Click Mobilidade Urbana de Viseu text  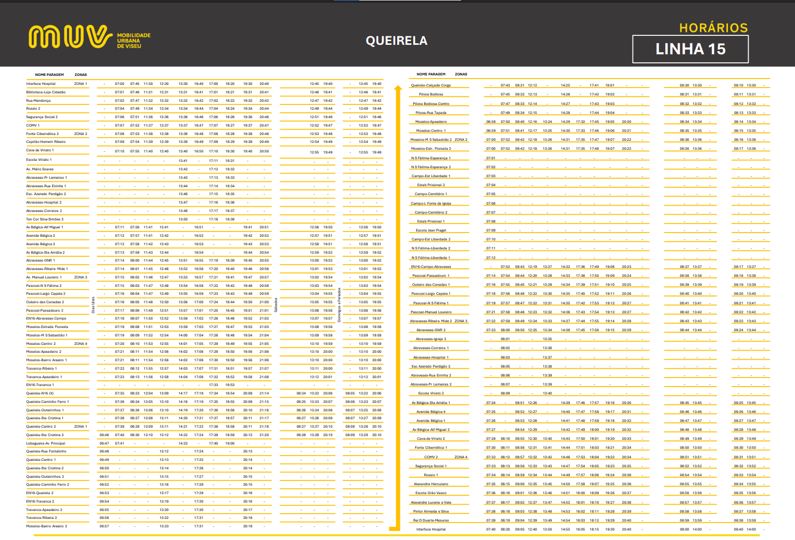(x=133, y=41)
